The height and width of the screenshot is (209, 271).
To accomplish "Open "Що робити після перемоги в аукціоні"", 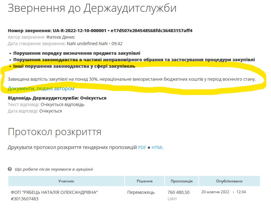I will tap(54, 169).
